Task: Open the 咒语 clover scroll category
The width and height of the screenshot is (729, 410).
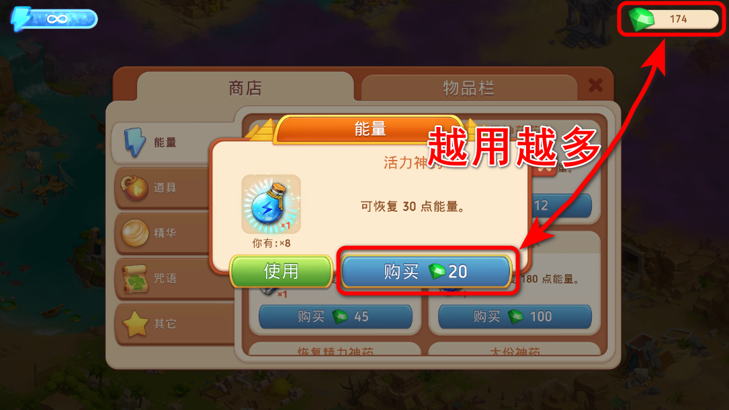Action: coord(135,278)
